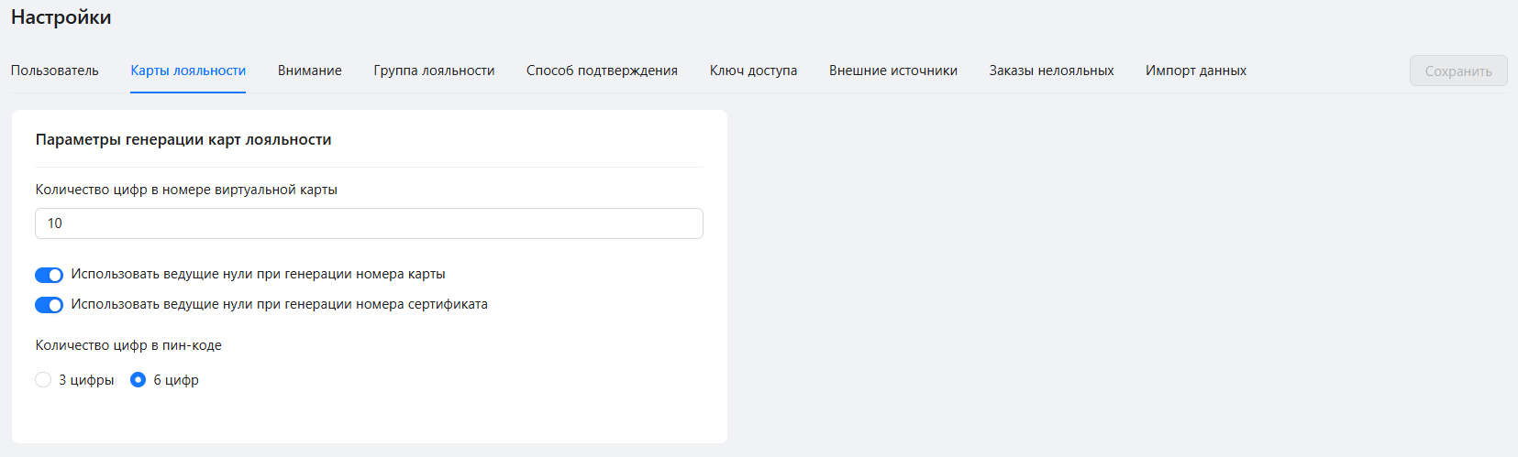Open the Способ подтверждения tab
1518x457 pixels.
tap(602, 71)
